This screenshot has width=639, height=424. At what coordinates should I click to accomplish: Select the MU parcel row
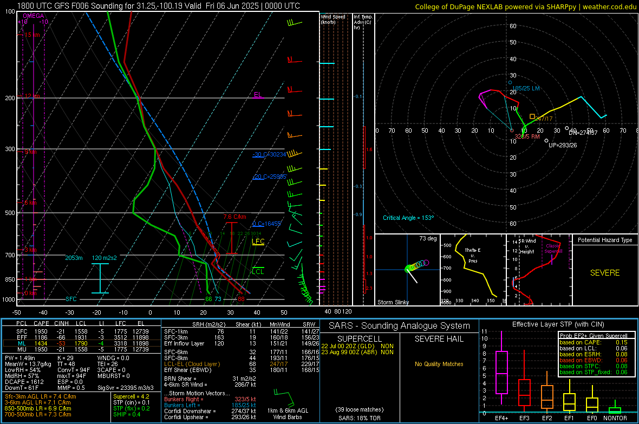pos(81,349)
